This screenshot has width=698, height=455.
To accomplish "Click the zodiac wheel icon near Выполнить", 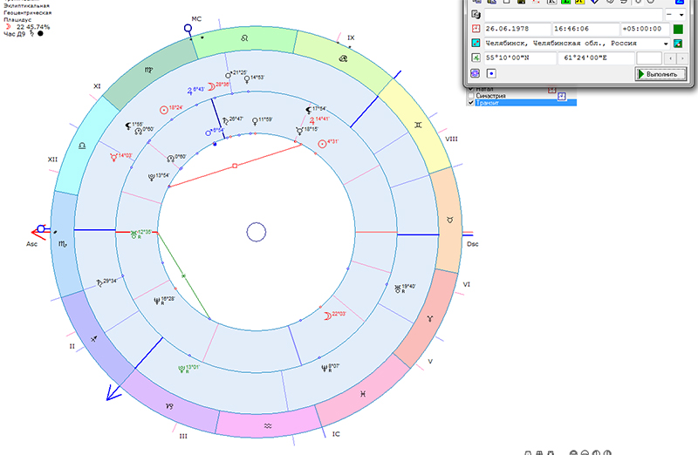I will [x=476, y=74].
